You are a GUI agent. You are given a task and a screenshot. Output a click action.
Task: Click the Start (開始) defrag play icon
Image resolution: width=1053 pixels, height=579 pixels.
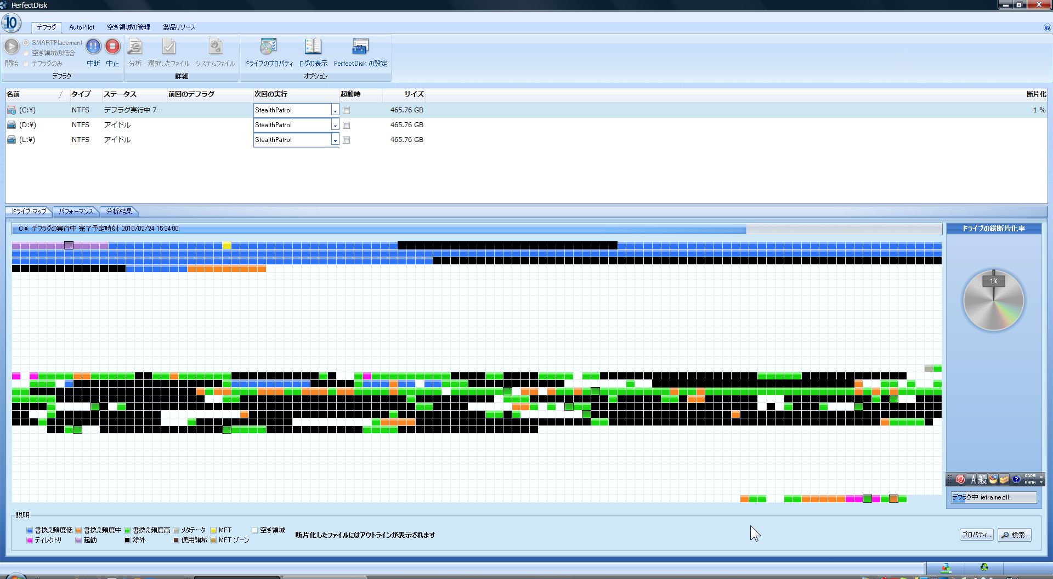pos(12,46)
